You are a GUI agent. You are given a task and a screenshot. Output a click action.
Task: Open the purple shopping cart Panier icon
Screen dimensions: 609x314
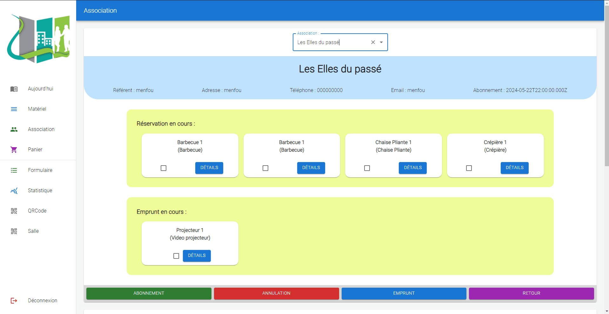tap(14, 150)
